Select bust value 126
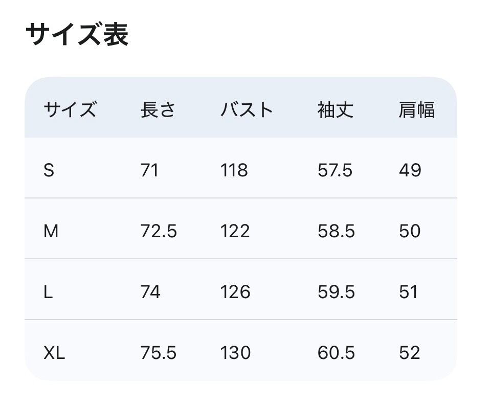This screenshot has height=407, width=491. 235,292
